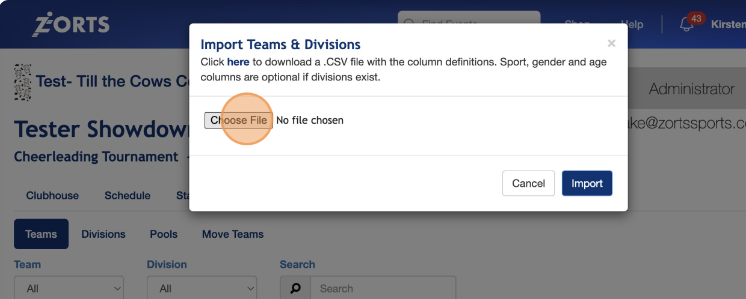Click the Zorts logo
The width and height of the screenshot is (746, 299).
71,24
